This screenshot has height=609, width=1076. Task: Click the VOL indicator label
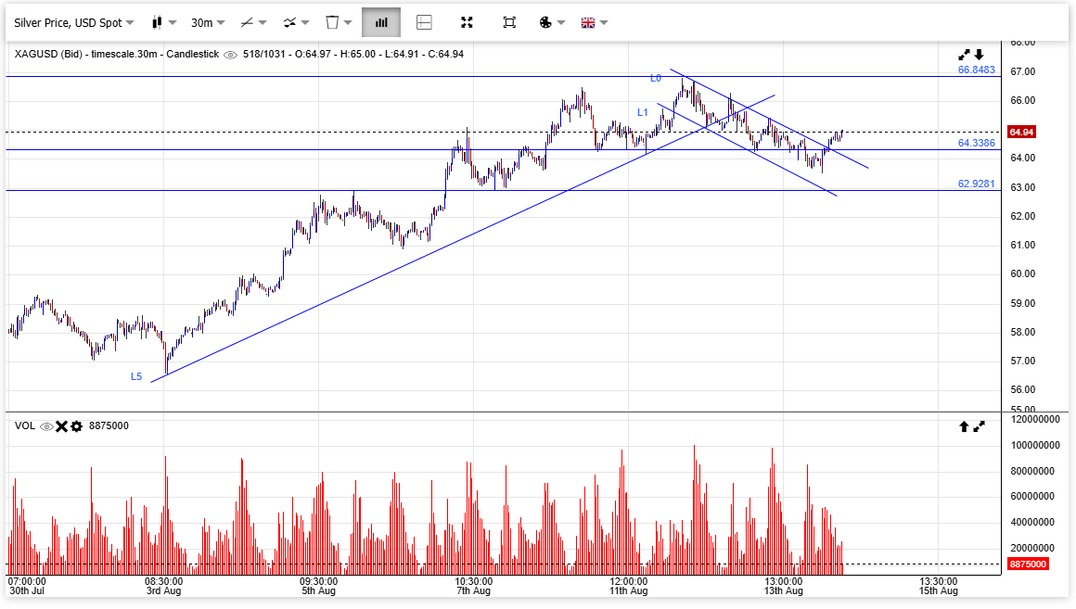tap(25, 425)
